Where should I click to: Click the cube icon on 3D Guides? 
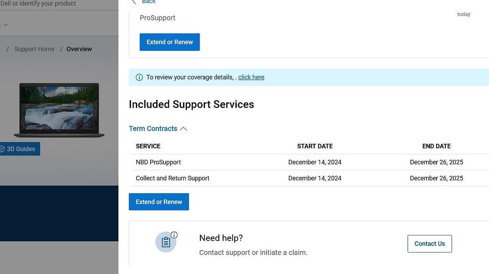[x=2, y=149]
